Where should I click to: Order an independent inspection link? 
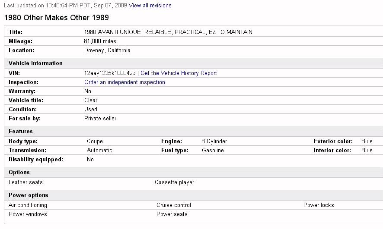coord(124,82)
